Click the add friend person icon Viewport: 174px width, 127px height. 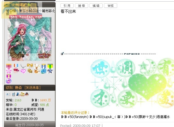coord(18,94)
